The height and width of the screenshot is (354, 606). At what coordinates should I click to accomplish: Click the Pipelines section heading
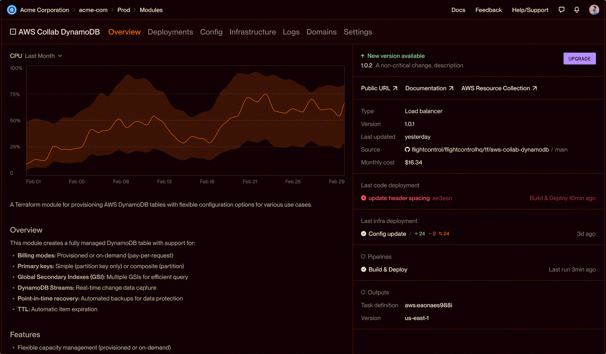(379, 257)
